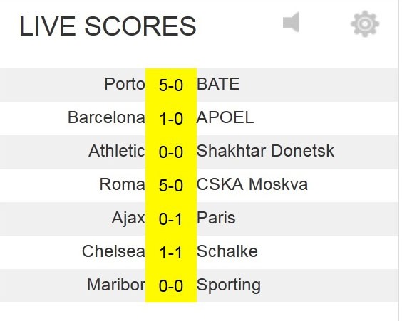This screenshot has width=402, height=321.
Task: Click the LIVE SCORES heading
Action: pyautogui.click(x=108, y=26)
